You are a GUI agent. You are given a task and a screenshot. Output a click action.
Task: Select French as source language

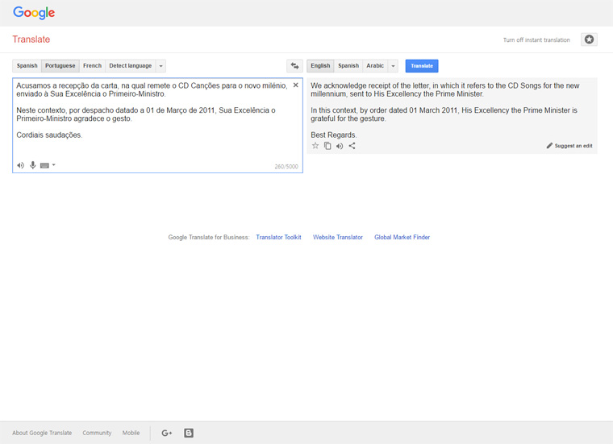[x=92, y=66]
